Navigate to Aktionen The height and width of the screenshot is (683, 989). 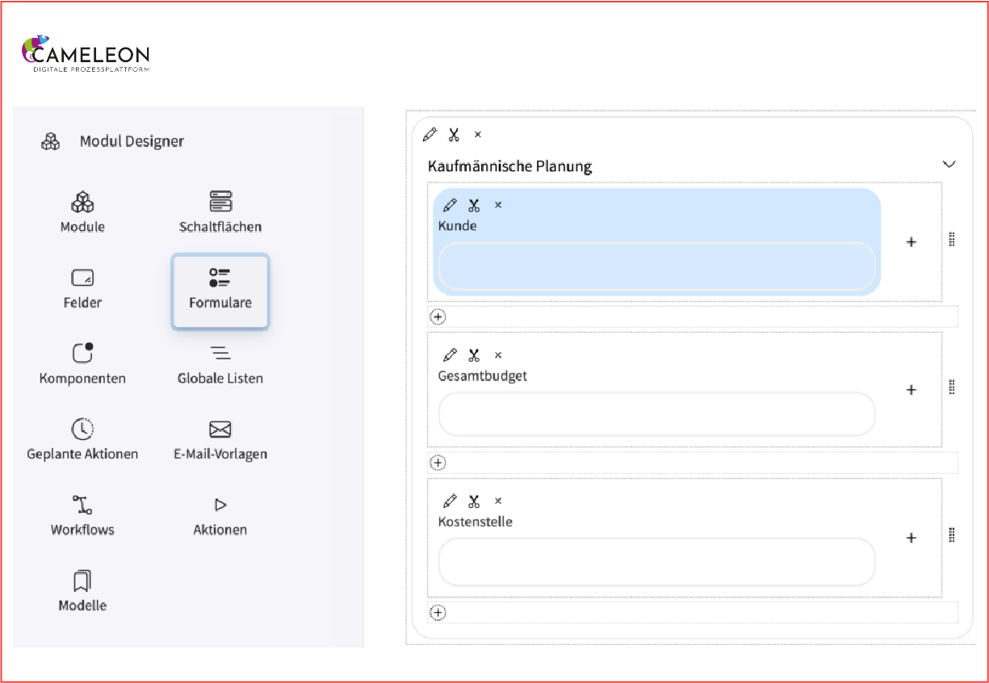coord(220,515)
